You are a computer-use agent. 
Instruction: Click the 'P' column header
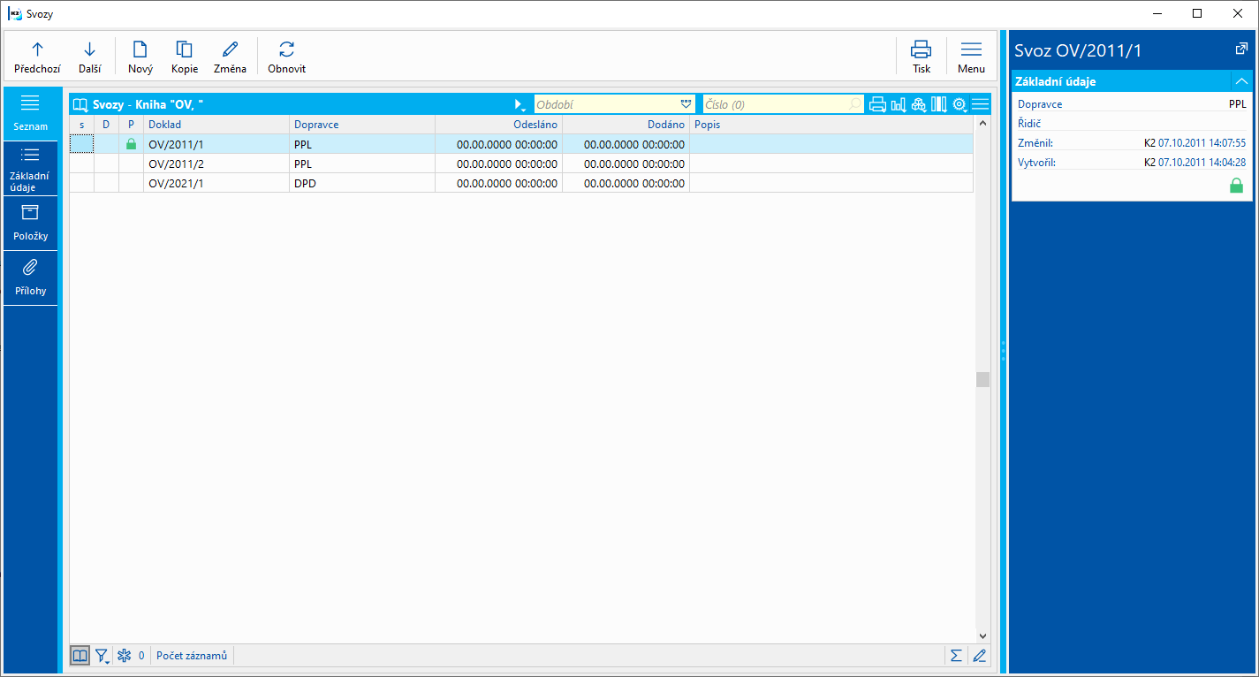[131, 125]
